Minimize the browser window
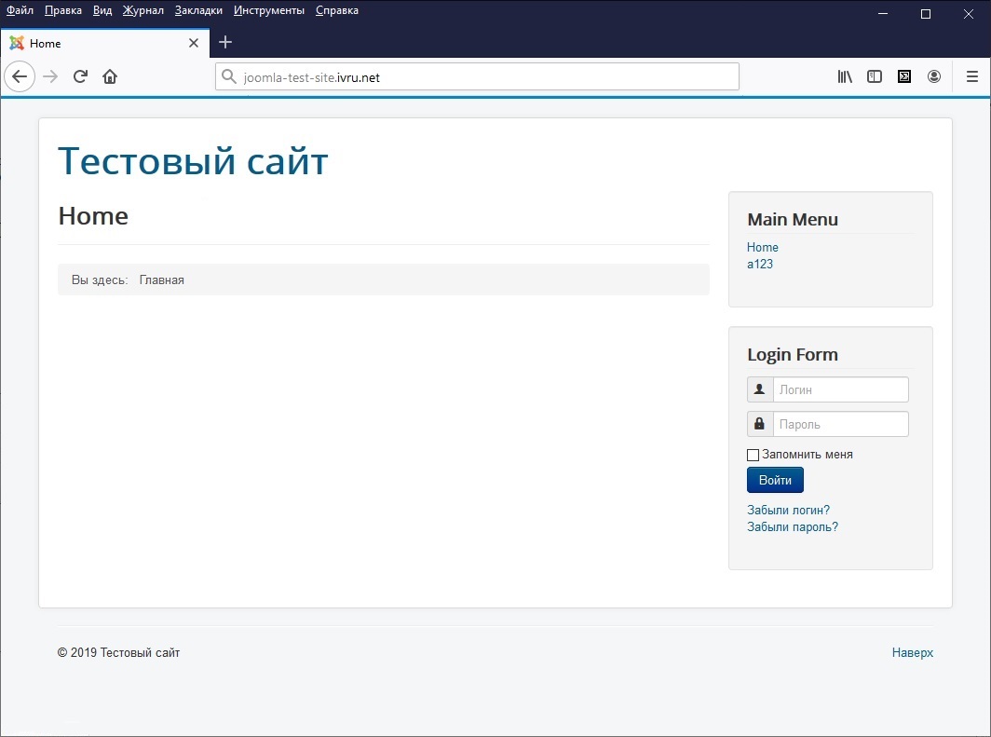This screenshot has width=991, height=737. point(883,14)
